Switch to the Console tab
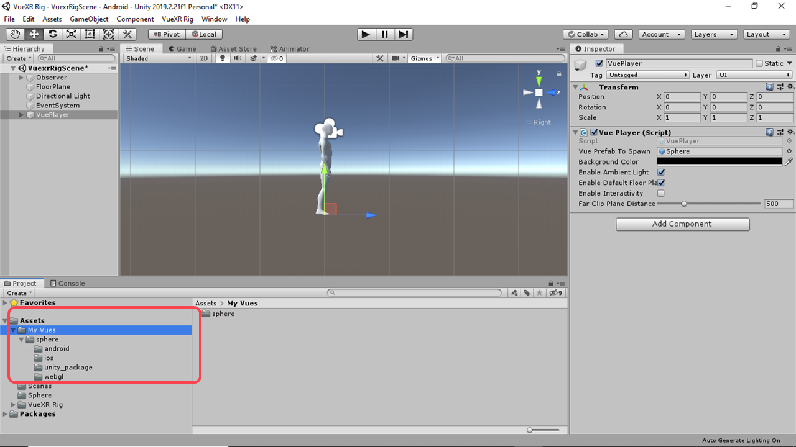The image size is (796, 447). click(x=68, y=283)
